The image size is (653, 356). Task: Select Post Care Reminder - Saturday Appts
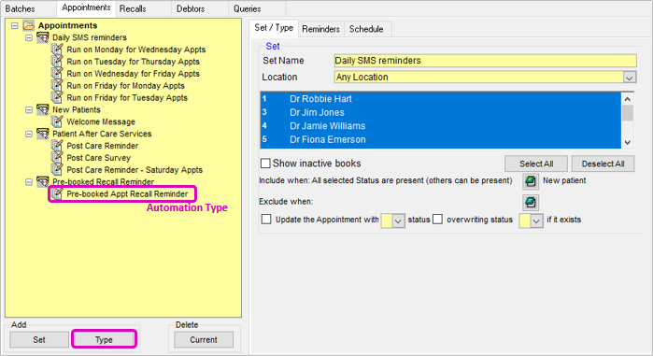coord(135,170)
